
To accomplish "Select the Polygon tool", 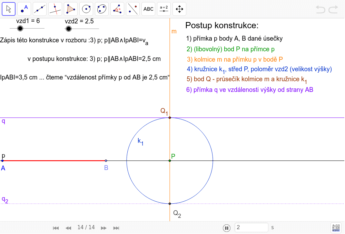I will [x=71, y=9].
